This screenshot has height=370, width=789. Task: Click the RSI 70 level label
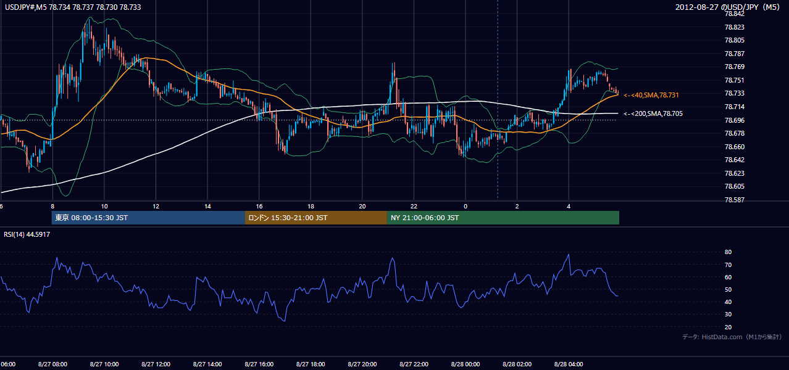[728, 265]
